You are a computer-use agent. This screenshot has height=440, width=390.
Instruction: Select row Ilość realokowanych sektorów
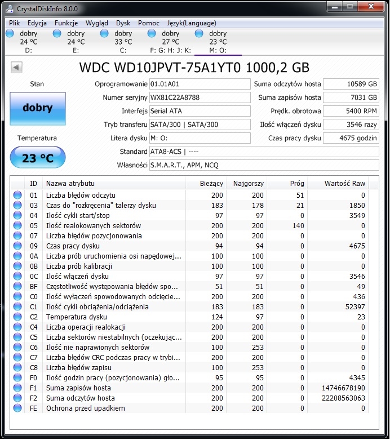190,225
